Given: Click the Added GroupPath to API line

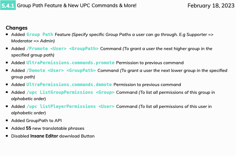Looking at the screenshot, I should point(37,121).
